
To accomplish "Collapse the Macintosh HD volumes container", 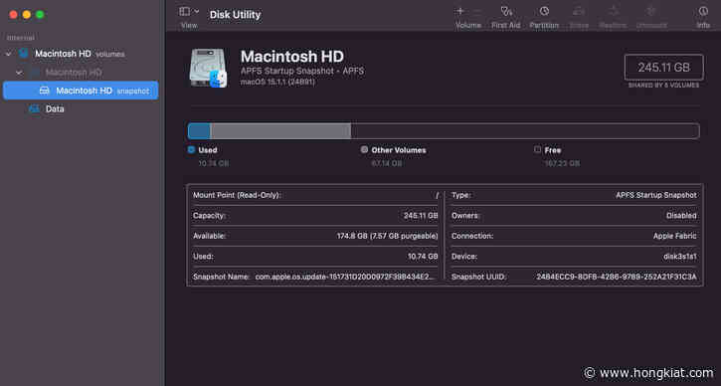I will (8, 54).
